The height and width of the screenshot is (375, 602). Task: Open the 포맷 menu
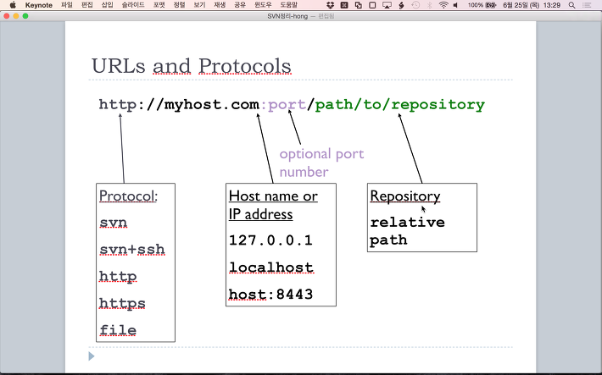pyautogui.click(x=159, y=5)
